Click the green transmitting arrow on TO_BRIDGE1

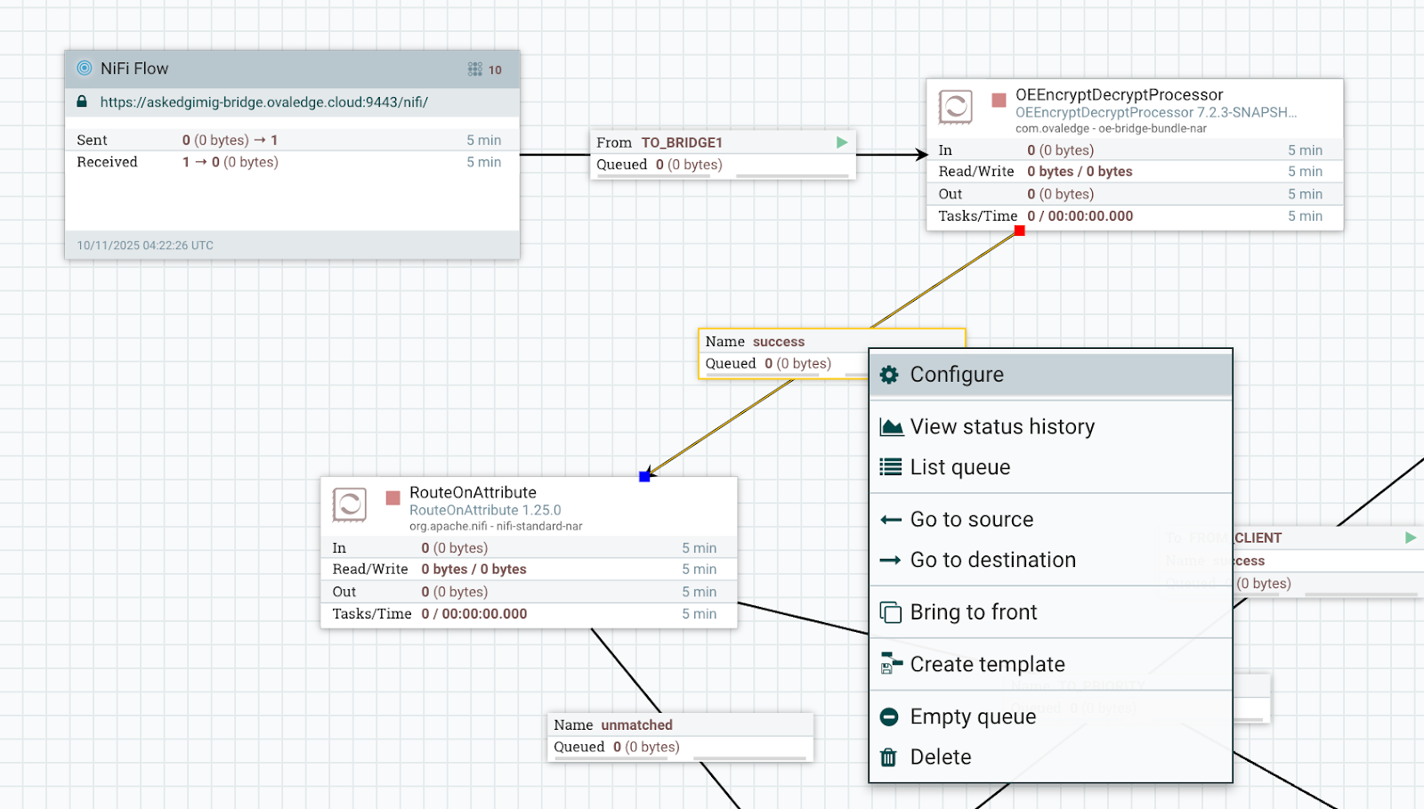(841, 142)
